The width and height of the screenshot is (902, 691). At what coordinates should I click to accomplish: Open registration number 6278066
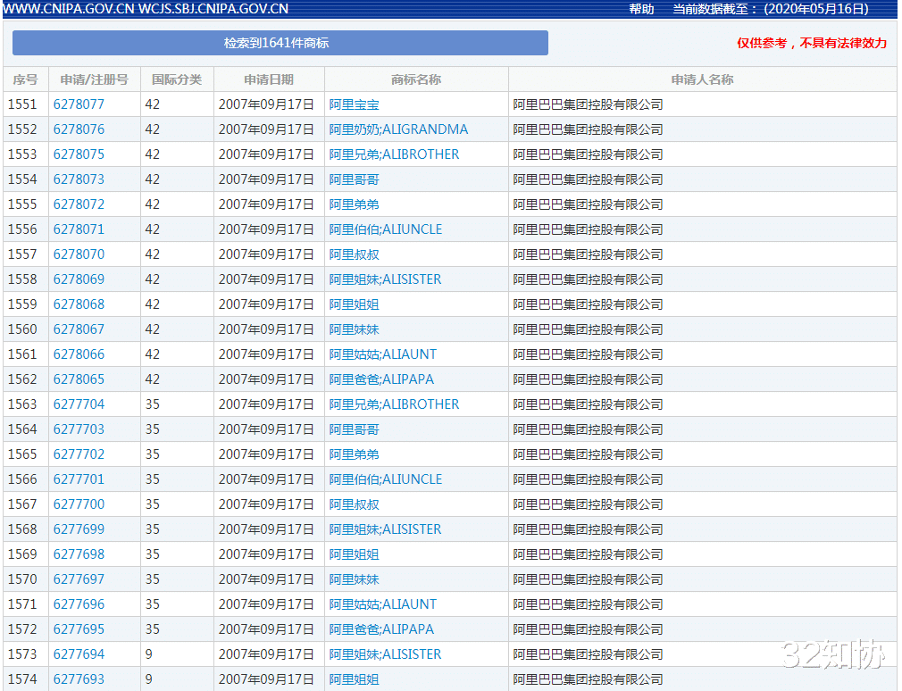(79, 354)
